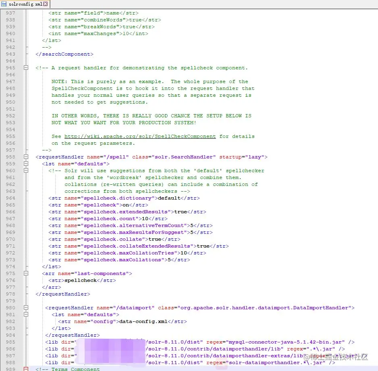This screenshot has height=371, width=378.
Task: Collapse the dataimport requestHandler fold at line 980
Action: click(26, 307)
